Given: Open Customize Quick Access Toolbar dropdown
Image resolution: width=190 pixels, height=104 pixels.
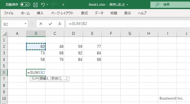Looking at the screenshot, I should click(x=63, y=5).
